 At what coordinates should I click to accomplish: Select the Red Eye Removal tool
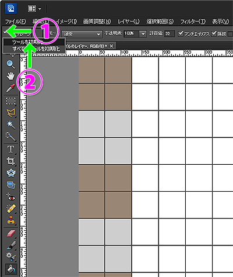(x=11, y=197)
